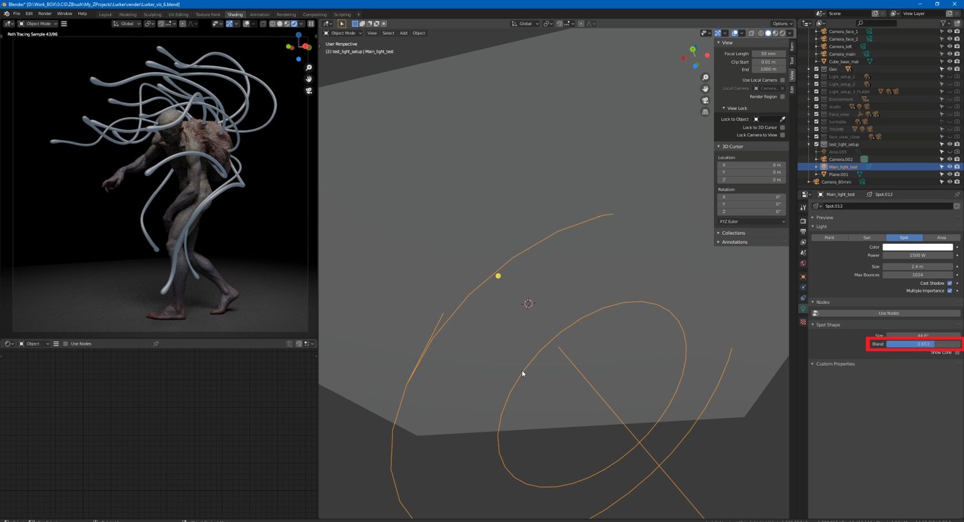This screenshot has height=522, width=964.
Task: Set light type to Area
Action: pos(942,237)
